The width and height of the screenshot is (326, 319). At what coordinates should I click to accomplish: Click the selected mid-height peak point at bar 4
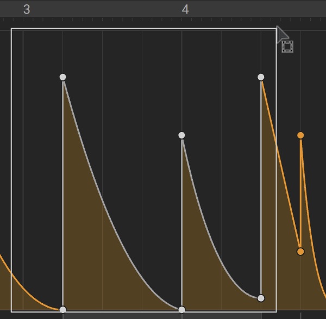[181, 135]
